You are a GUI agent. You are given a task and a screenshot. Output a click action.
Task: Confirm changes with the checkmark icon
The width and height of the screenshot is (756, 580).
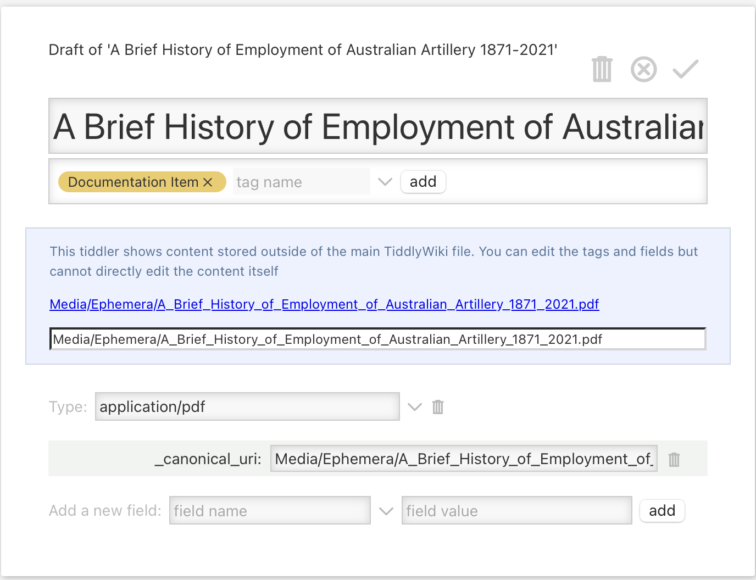[x=686, y=69]
